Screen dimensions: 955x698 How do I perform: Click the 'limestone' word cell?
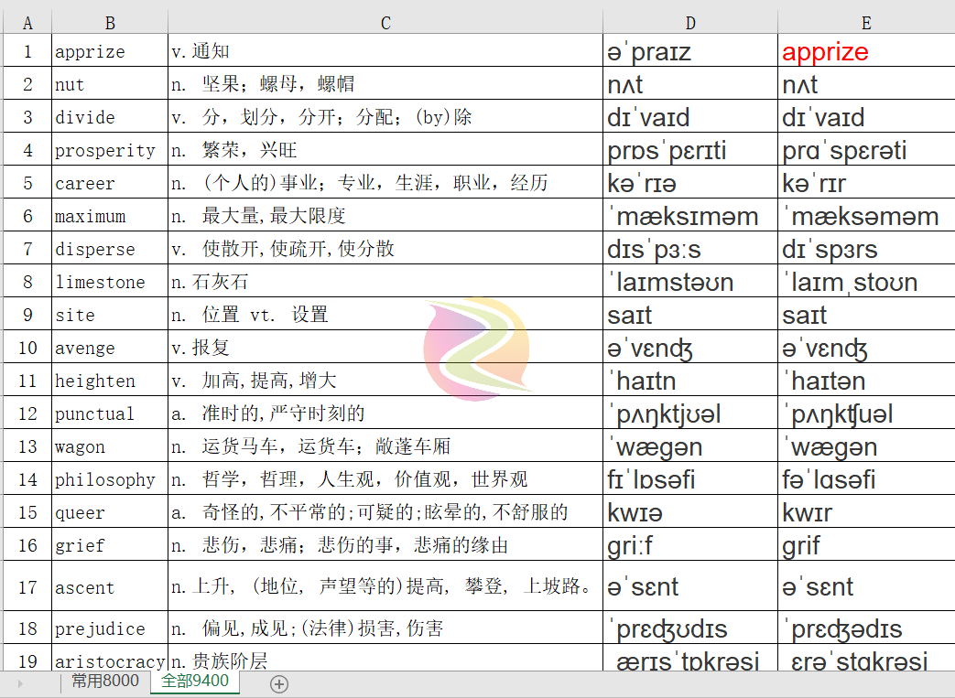[110, 281]
